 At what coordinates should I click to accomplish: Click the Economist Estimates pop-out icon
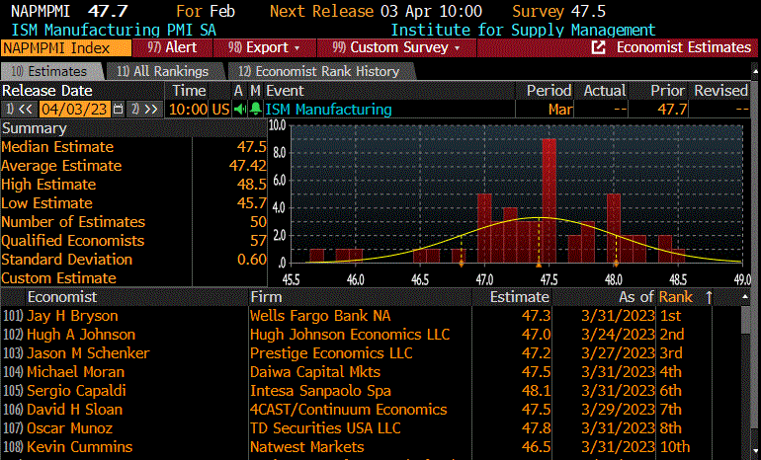tap(598, 47)
